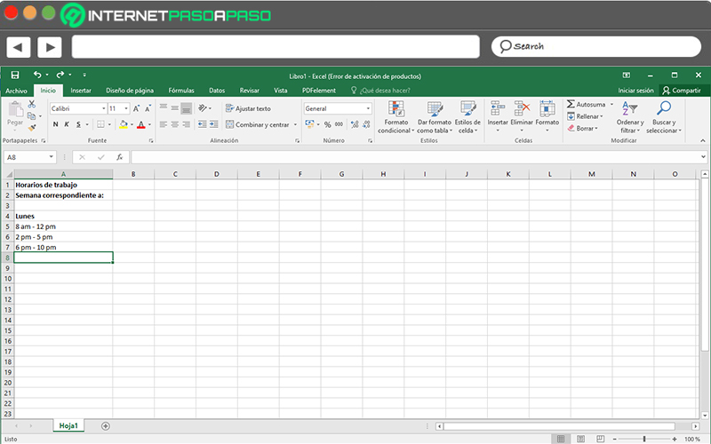Toggle italic formatting (K)

coord(67,124)
